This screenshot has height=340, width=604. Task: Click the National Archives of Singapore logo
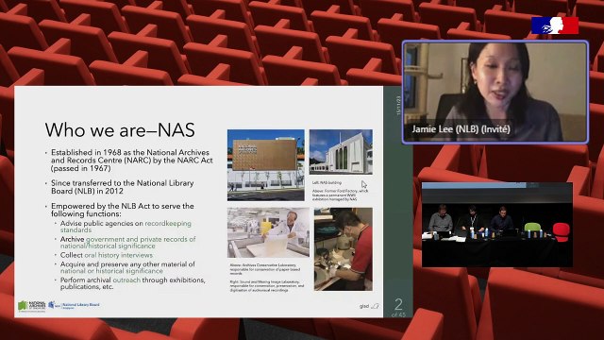pos(31,306)
